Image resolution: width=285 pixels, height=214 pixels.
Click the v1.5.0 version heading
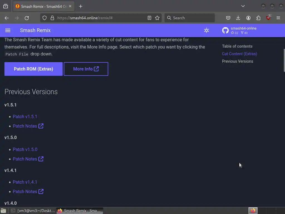click(x=11, y=138)
